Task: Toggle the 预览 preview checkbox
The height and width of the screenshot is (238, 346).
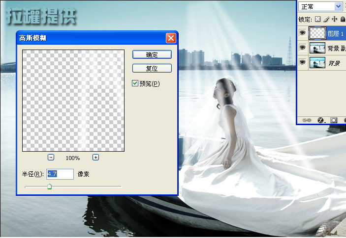Action: click(x=135, y=83)
